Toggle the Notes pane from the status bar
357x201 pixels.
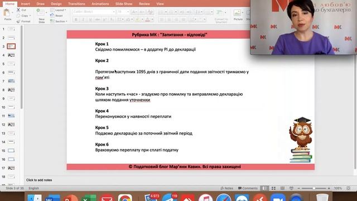227,188
